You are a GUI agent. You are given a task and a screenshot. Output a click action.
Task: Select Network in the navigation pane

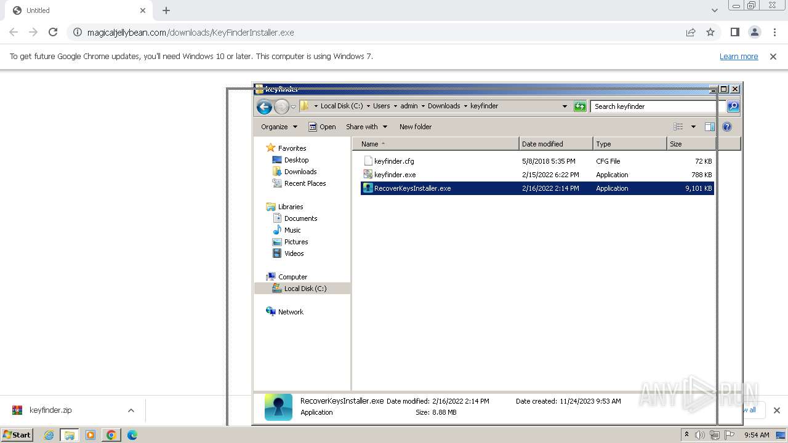291,312
